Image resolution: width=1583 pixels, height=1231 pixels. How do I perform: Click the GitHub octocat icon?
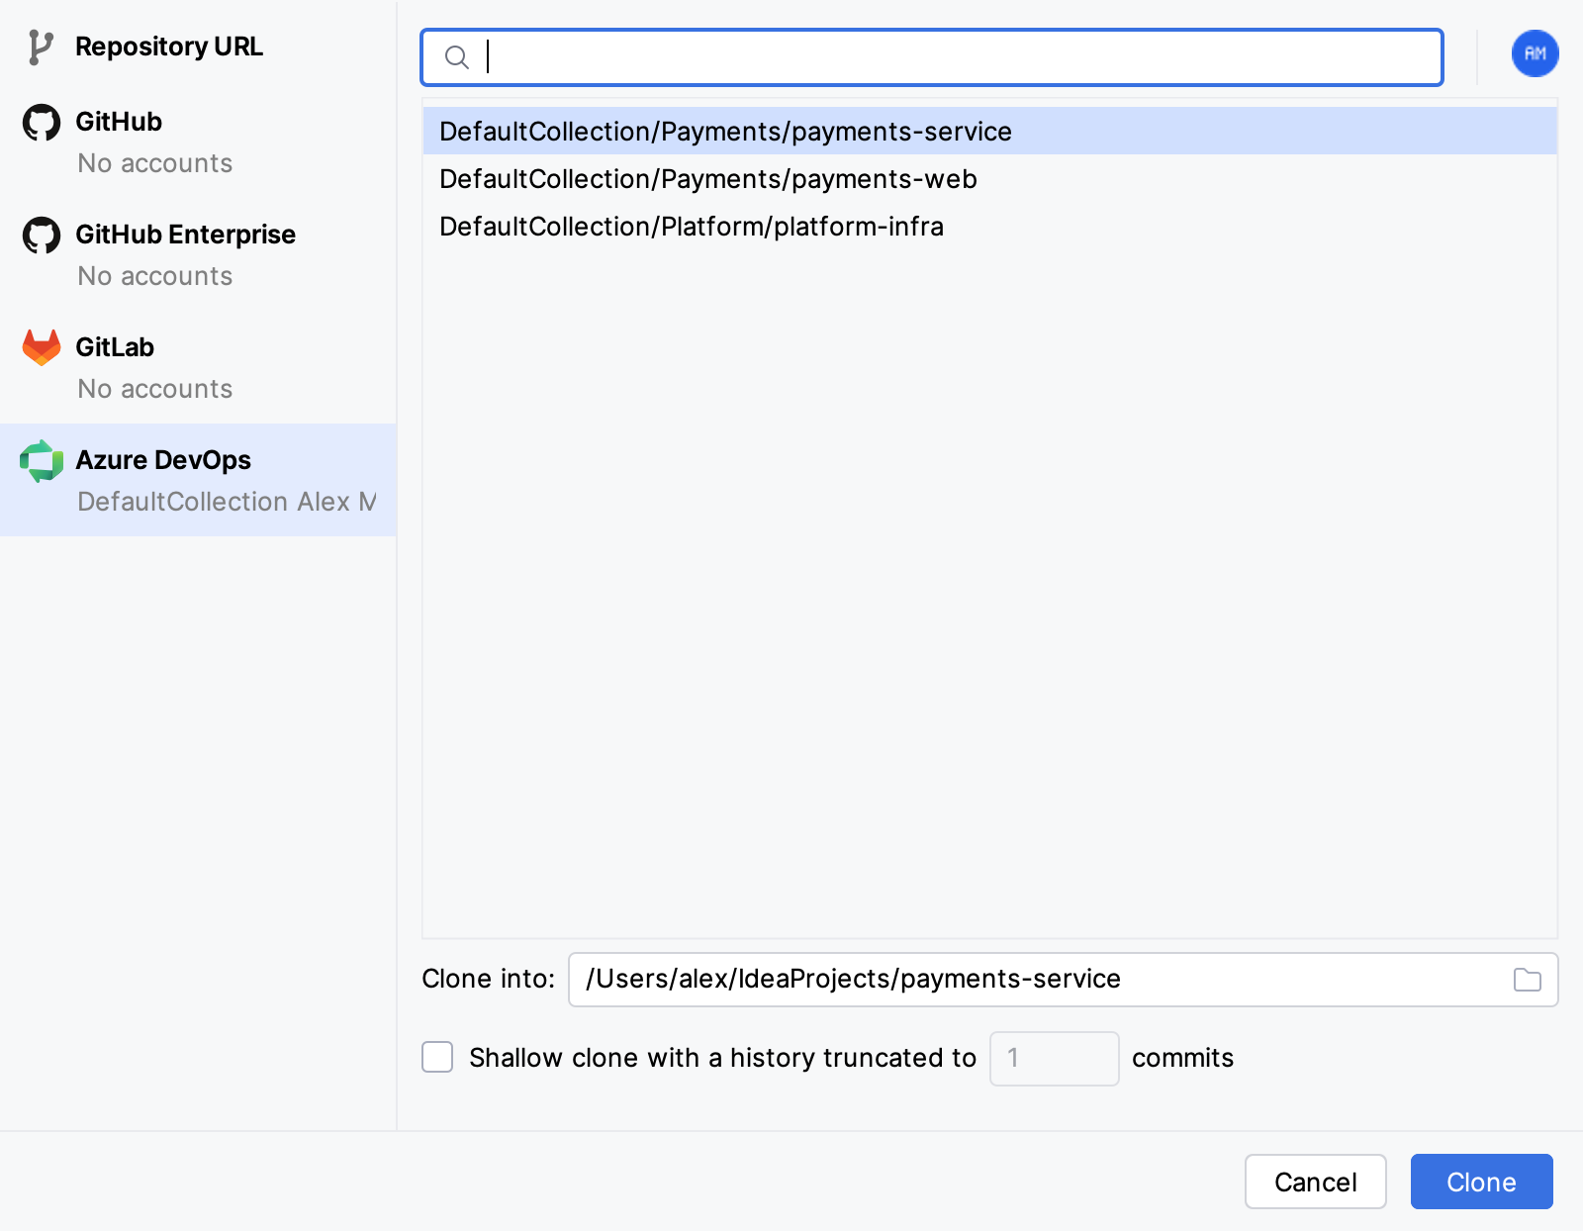pos(42,123)
